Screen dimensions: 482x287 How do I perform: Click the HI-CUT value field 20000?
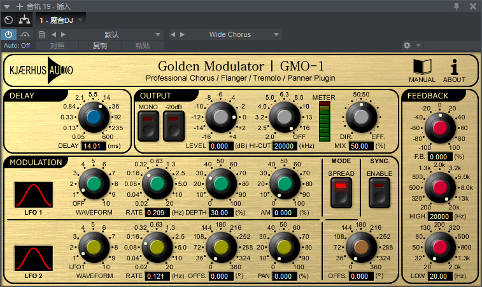pyautogui.click(x=285, y=146)
